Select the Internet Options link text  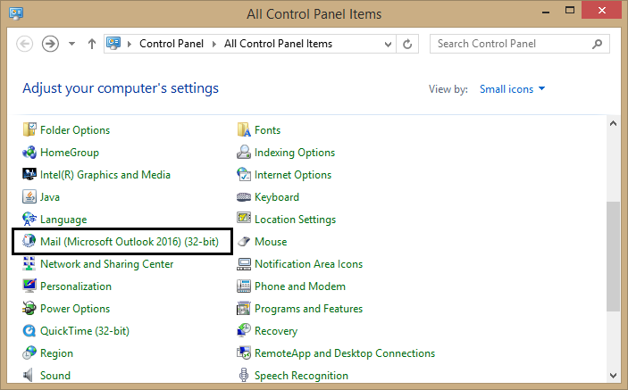293,175
